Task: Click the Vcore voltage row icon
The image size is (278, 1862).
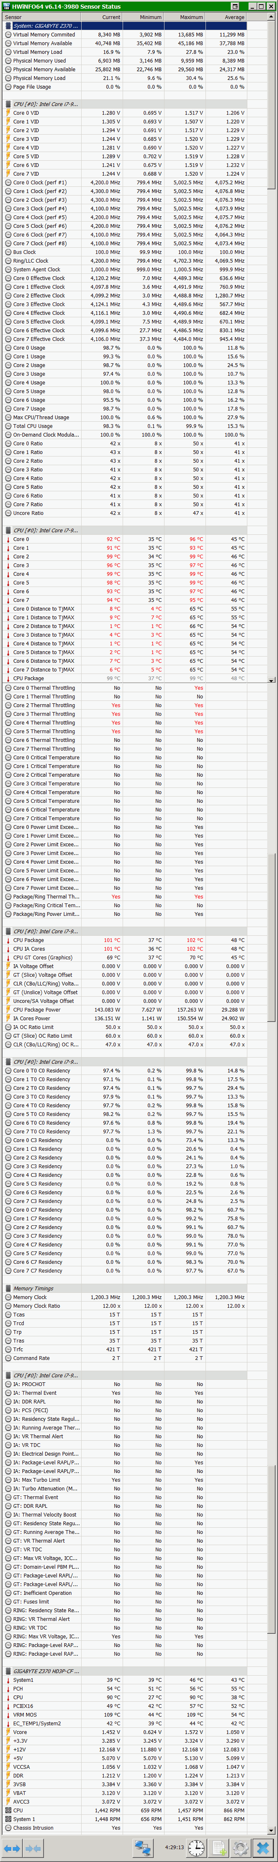Action: point(8,1732)
